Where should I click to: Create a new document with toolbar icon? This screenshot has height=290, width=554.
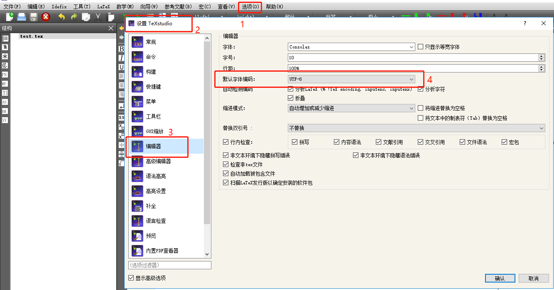pyautogui.click(x=10, y=17)
